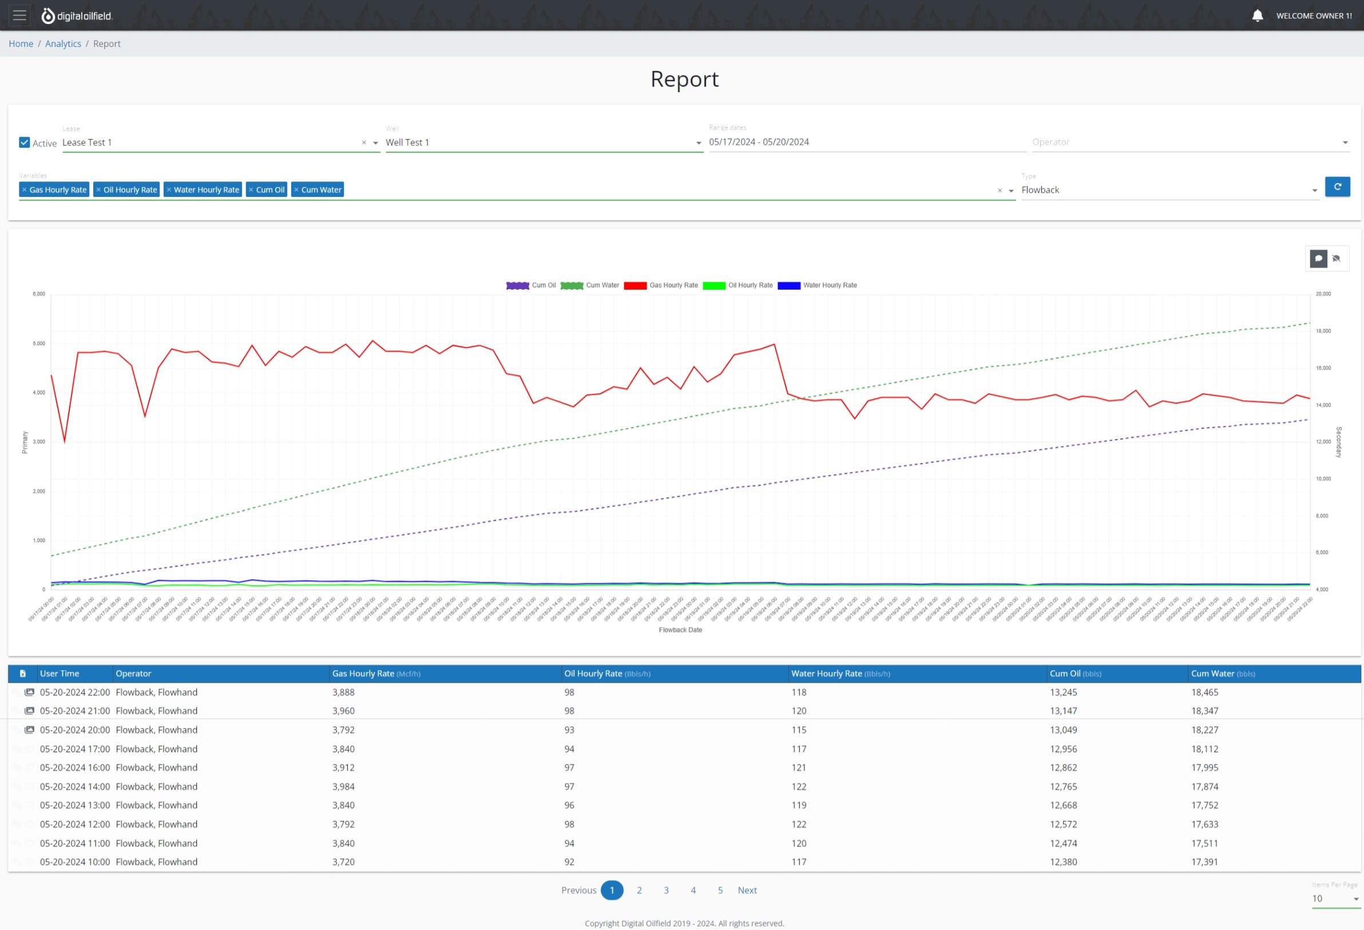Expand the Well Test 1 dropdown

[699, 143]
